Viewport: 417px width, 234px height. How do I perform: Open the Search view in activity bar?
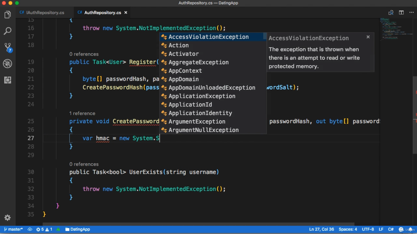tap(8, 31)
